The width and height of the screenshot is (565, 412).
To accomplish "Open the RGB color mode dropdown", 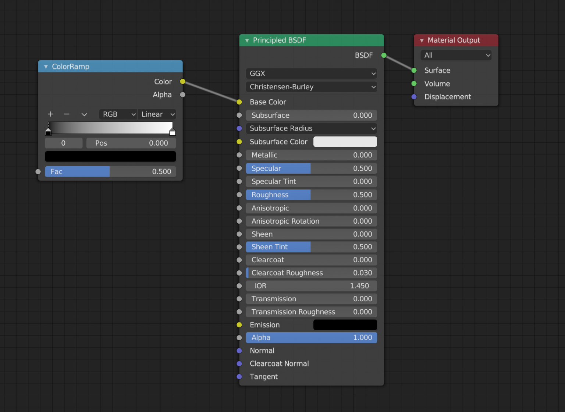I will click(x=118, y=114).
